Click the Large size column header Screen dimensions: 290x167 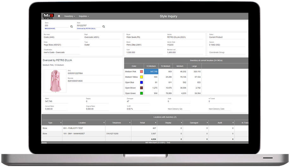tap(194, 66)
